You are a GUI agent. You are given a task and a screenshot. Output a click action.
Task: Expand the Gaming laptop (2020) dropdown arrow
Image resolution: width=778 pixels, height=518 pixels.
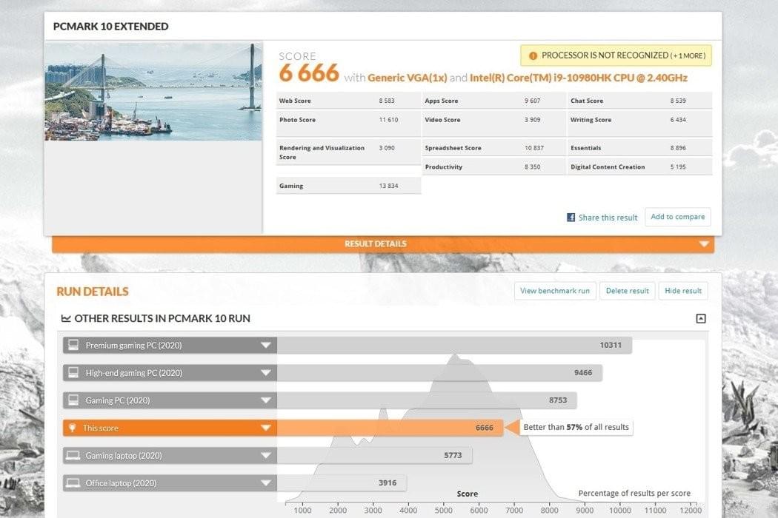coord(266,456)
